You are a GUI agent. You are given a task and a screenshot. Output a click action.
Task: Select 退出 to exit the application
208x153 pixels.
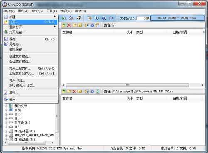30,100
